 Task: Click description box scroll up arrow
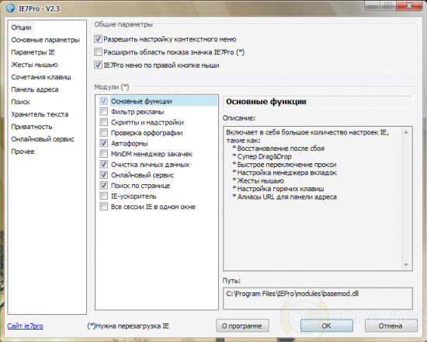406,132
